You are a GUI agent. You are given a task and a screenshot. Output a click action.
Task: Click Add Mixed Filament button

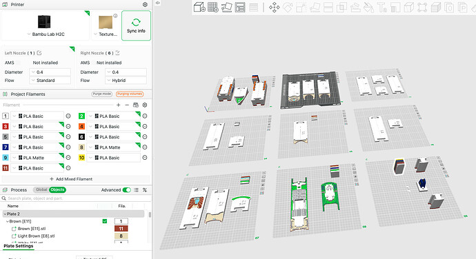71,179
